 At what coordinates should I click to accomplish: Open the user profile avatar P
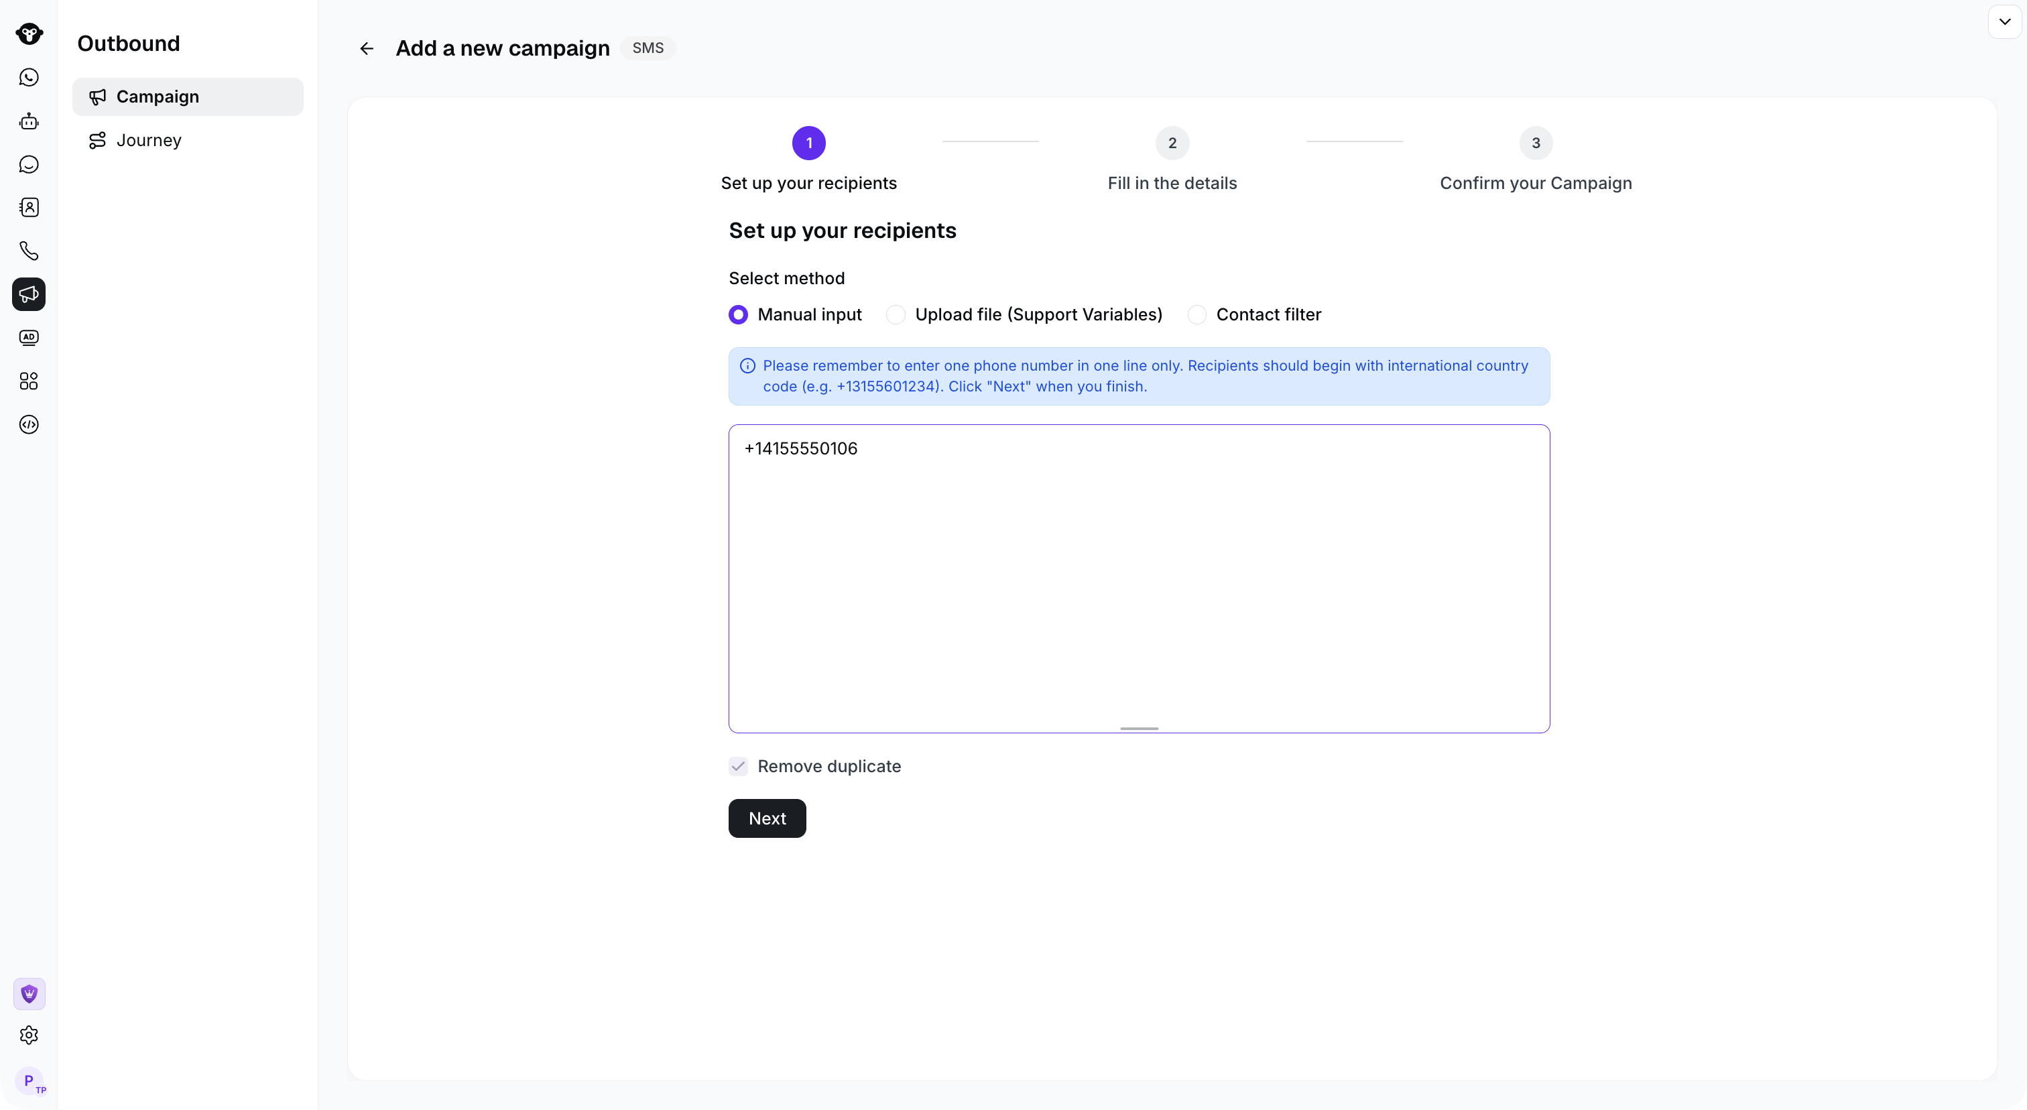tap(29, 1081)
